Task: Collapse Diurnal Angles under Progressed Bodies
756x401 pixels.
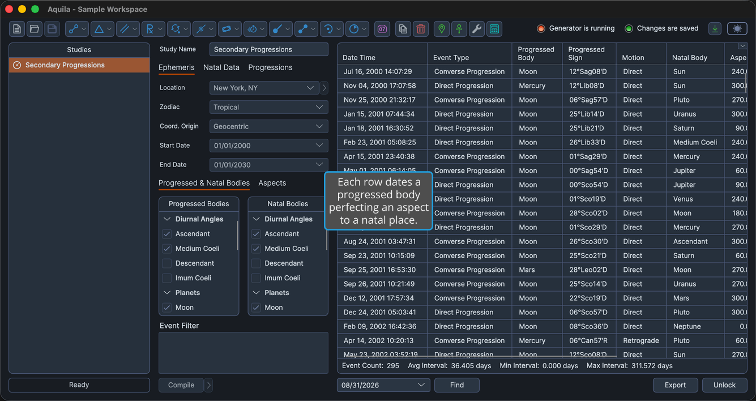Action: tap(167, 219)
